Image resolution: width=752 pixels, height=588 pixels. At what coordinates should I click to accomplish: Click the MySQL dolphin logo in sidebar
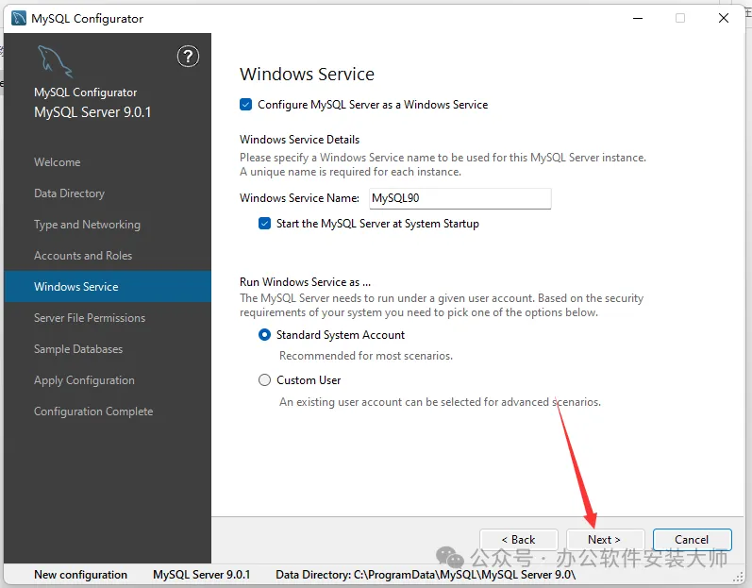pos(55,61)
